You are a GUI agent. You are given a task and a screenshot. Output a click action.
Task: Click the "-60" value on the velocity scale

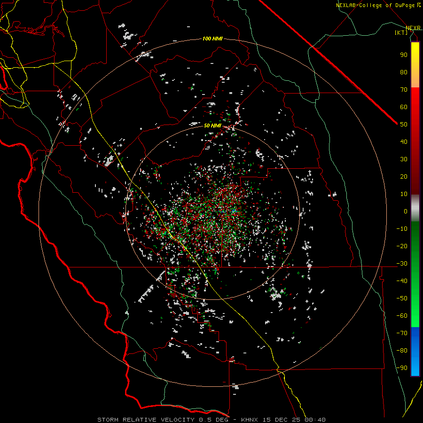click(x=402, y=316)
